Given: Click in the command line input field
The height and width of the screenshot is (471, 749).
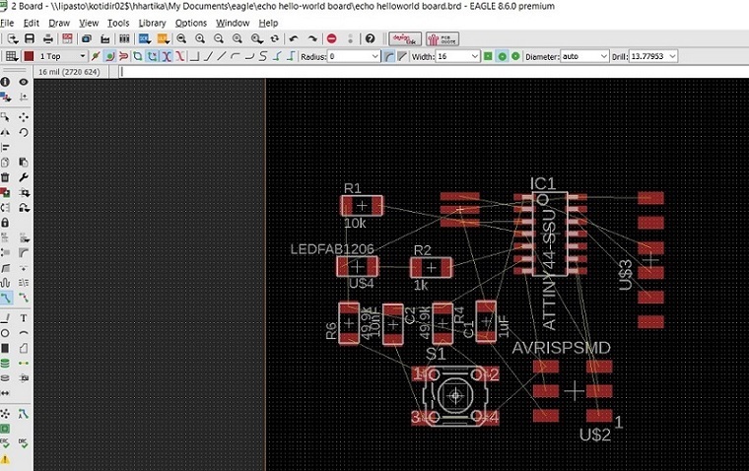Looking at the screenshot, I should pyautogui.click(x=433, y=72).
